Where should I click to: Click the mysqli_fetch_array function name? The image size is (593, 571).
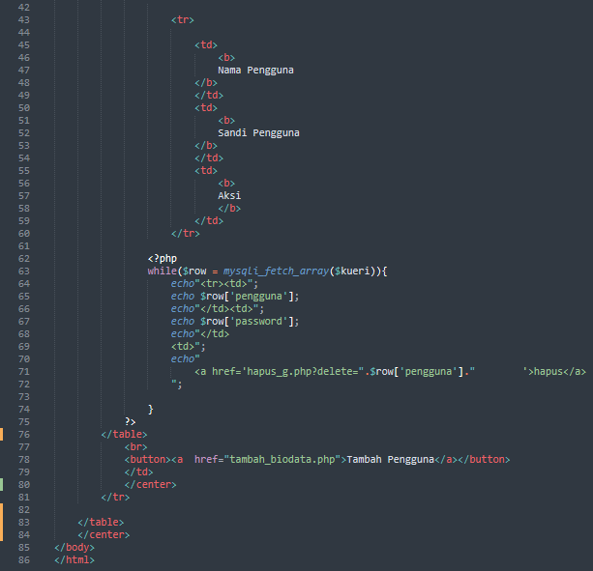pyautogui.click(x=276, y=271)
